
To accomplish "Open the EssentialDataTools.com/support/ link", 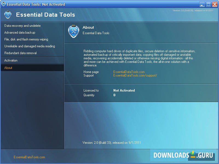I will click(x=135, y=75).
